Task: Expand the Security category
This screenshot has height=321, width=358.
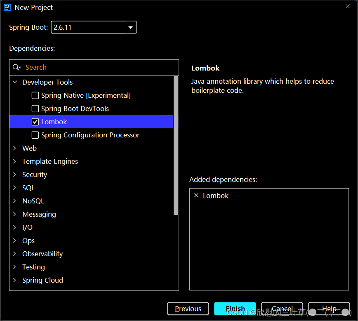Action: [x=14, y=175]
